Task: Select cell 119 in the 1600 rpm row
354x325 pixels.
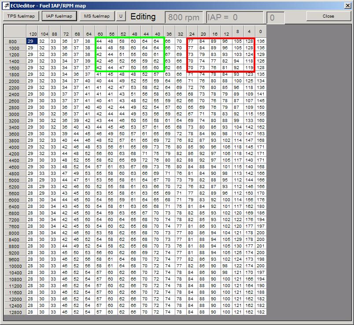Action: [x=249, y=67]
